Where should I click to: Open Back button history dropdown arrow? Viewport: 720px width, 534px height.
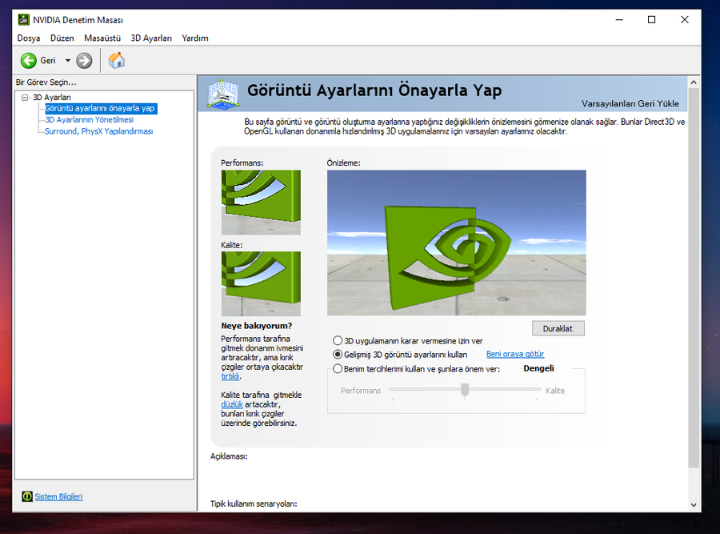coord(67,60)
